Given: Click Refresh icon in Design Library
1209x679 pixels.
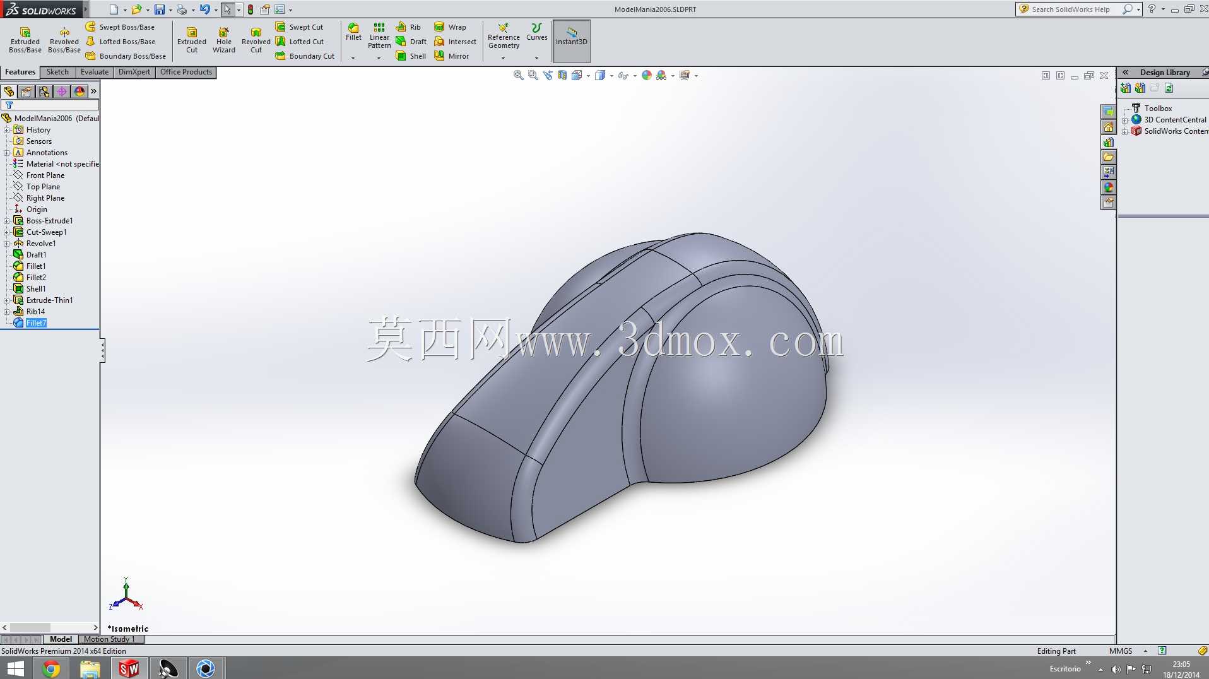Looking at the screenshot, I should click(x=1169, y=88).
